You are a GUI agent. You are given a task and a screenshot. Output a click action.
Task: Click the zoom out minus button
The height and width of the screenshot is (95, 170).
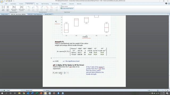152,91
